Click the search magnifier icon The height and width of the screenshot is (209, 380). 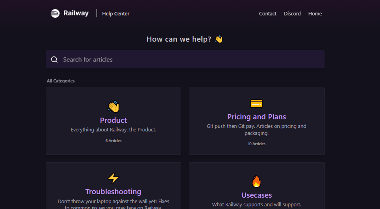click(x=54, y=60)
